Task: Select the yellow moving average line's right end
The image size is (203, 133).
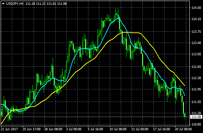Action: pyautogui.click(x=185, y=86)
